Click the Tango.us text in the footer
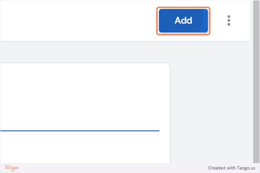260x173 pixels. coord(246,168)
